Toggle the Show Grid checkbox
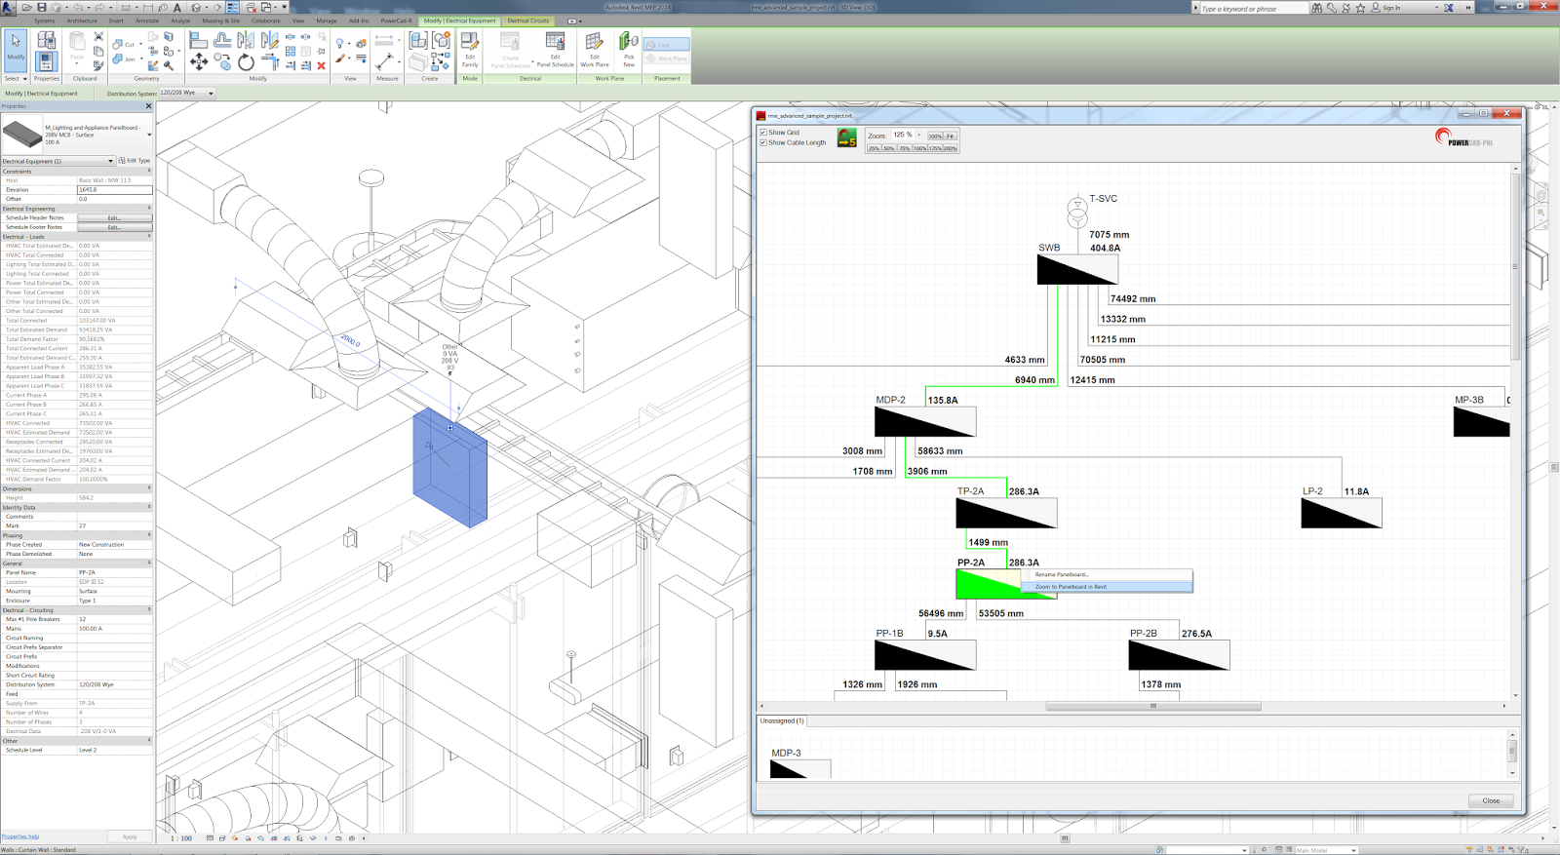1560x855 pixels. tap(763, 133)
